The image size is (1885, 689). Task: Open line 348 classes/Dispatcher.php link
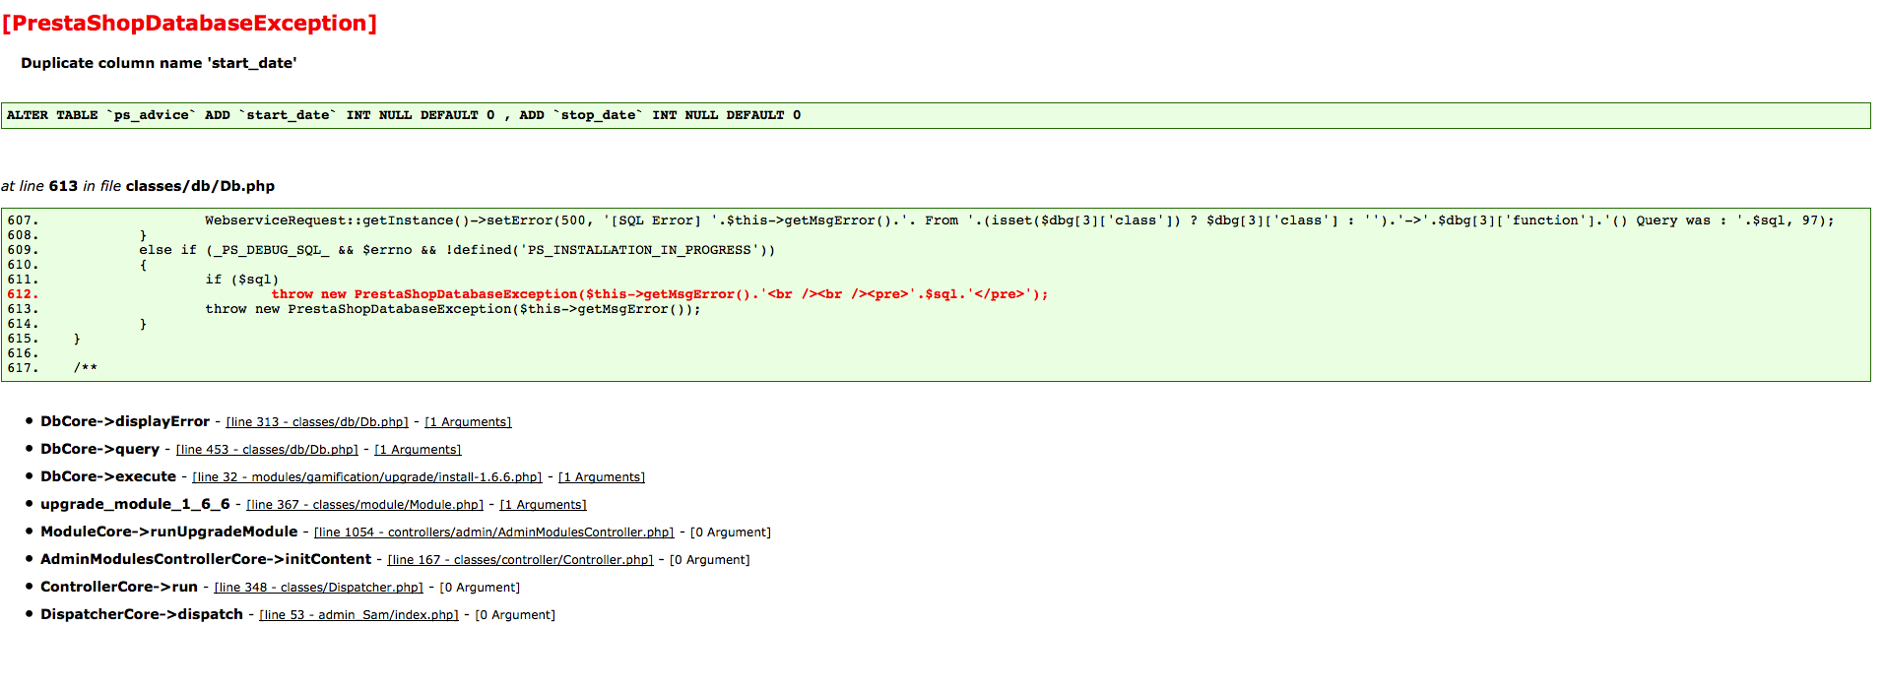click(x=318, y=588)
